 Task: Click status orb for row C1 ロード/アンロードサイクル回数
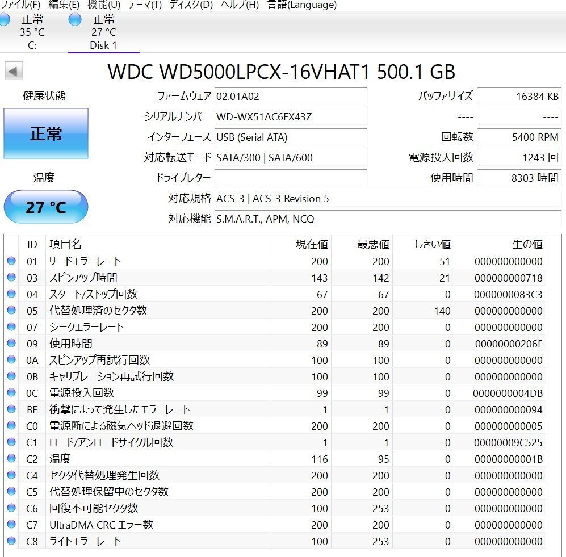(x=11, y=442)
